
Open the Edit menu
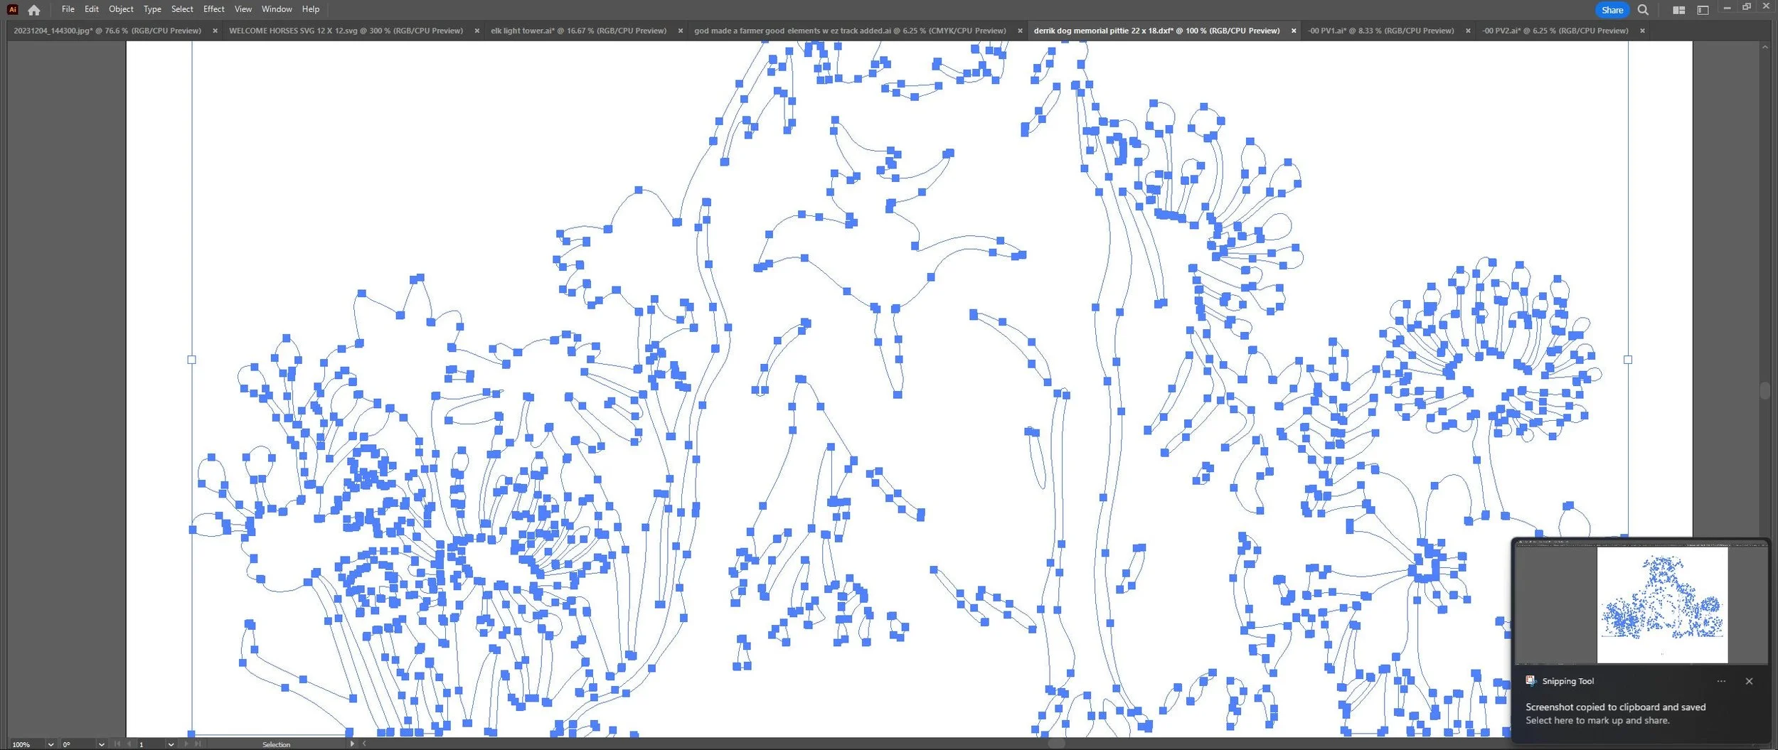(91, 9)
